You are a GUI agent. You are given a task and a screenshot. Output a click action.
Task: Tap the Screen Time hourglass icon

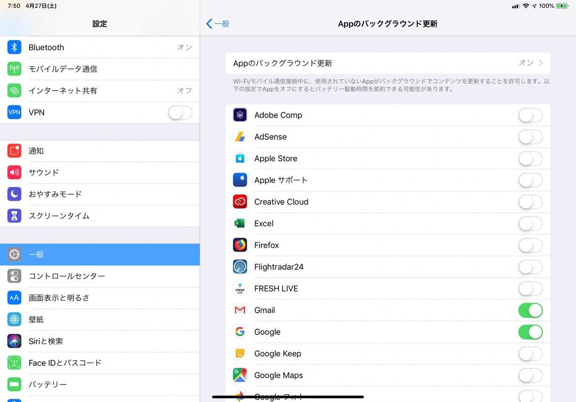tap(14, 216)
